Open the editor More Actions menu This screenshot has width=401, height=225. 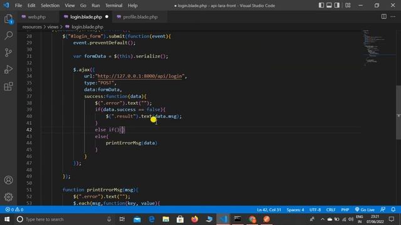[393, 17]
